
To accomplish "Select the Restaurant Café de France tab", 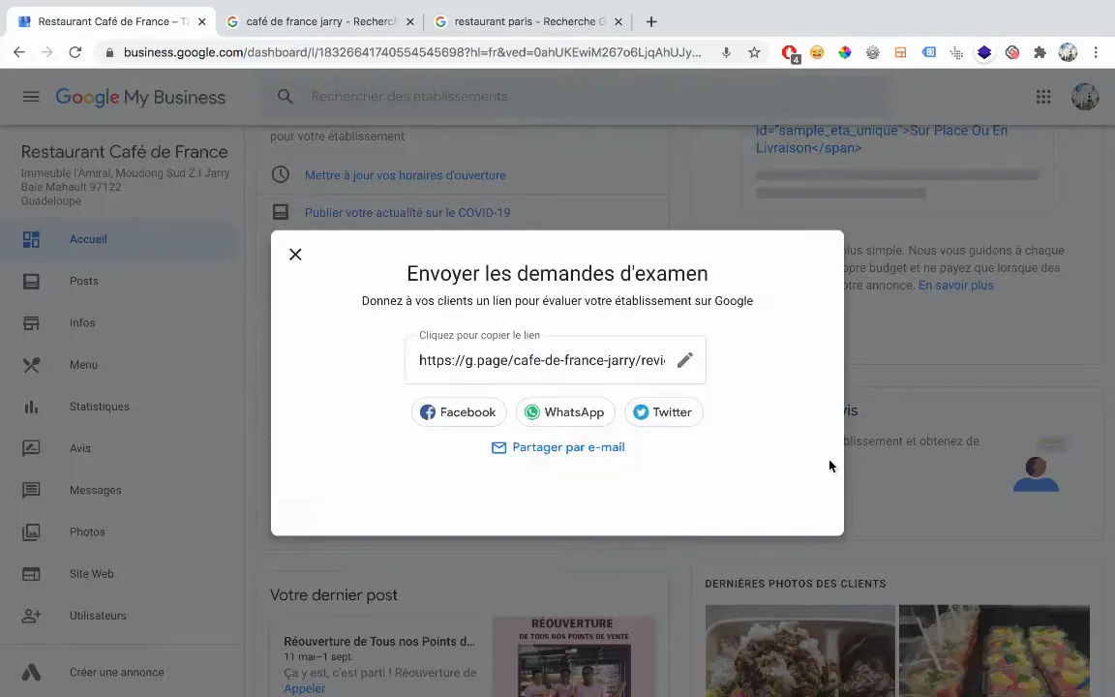I will (x=111, y=21).
